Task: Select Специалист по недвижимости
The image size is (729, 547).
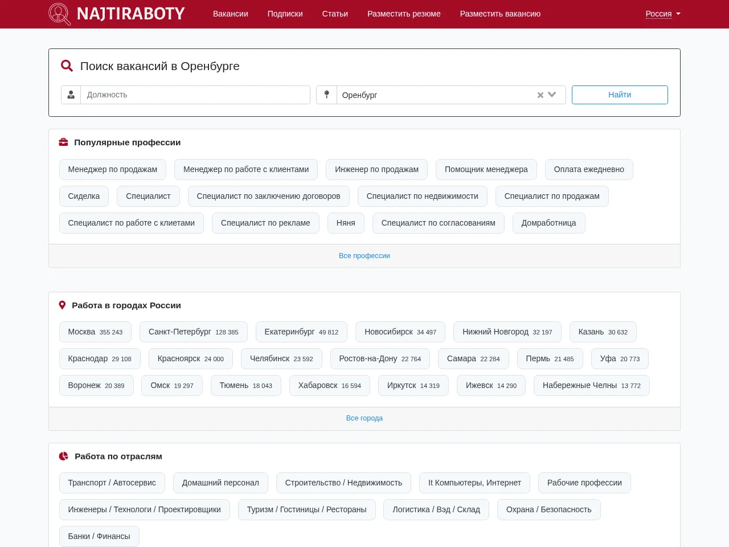Action: click(x=423, y=196)
